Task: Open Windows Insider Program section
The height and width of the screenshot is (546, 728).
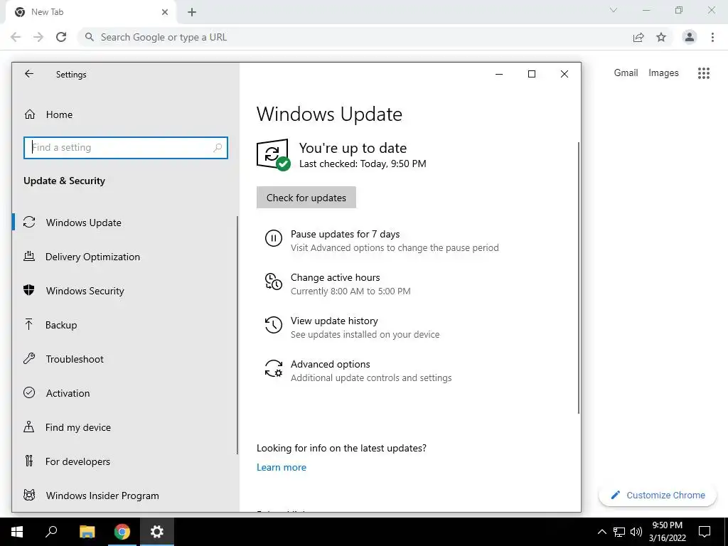Action: [x=102, y=496]
